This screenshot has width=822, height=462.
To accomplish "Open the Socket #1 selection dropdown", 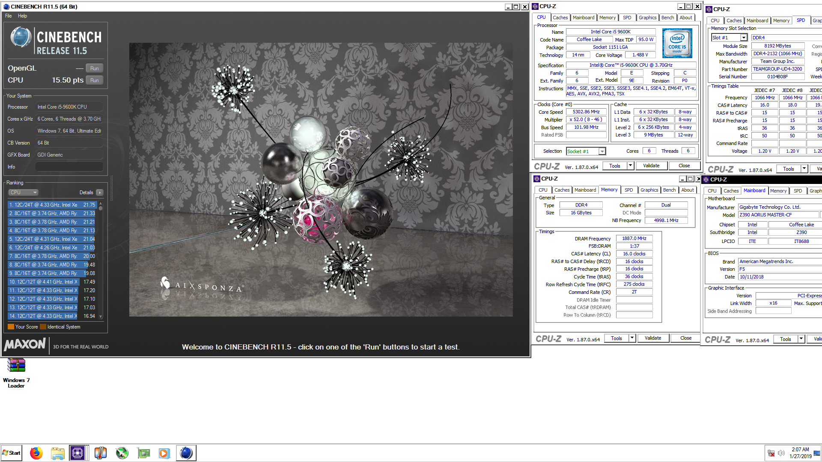I will coord(602,151).
